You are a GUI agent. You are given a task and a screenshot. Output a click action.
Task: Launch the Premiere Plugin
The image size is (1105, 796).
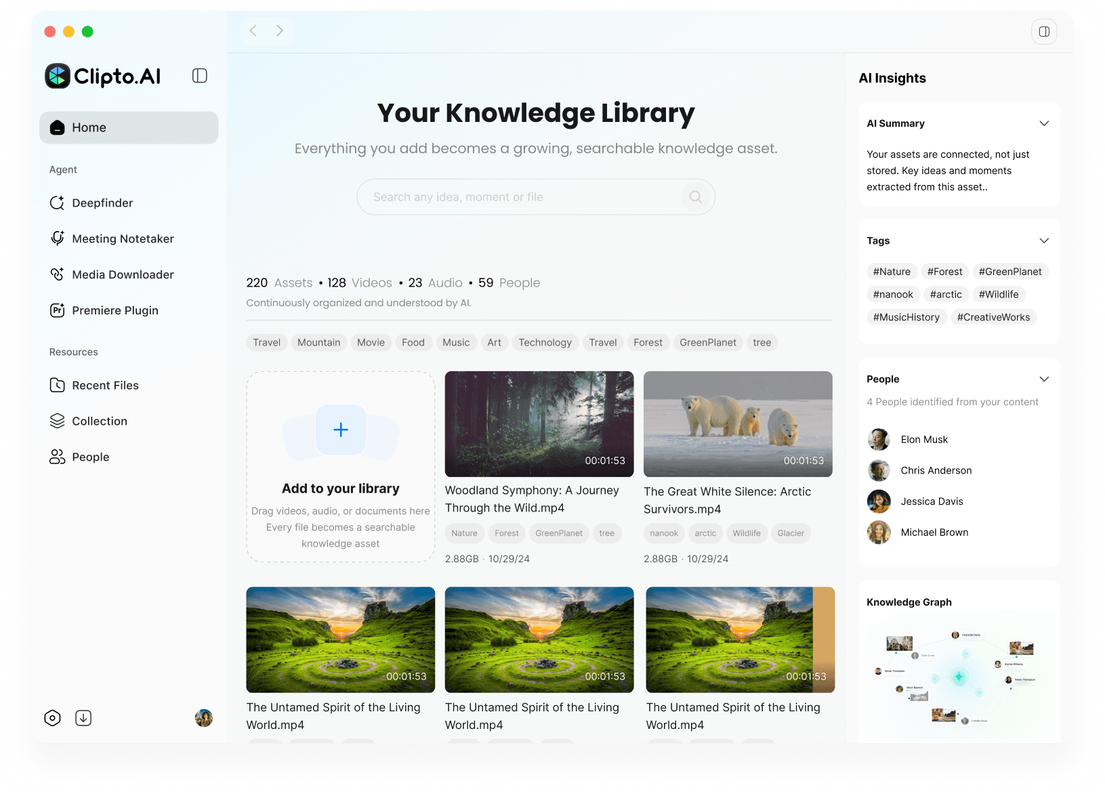click(115, 310)
